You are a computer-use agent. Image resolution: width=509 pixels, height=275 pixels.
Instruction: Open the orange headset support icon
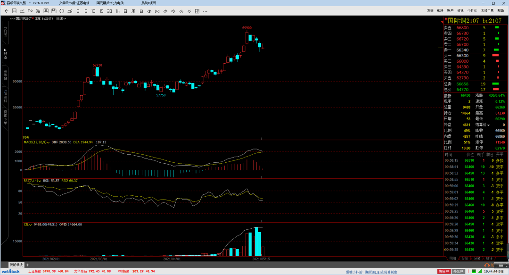tap(486, 265)
